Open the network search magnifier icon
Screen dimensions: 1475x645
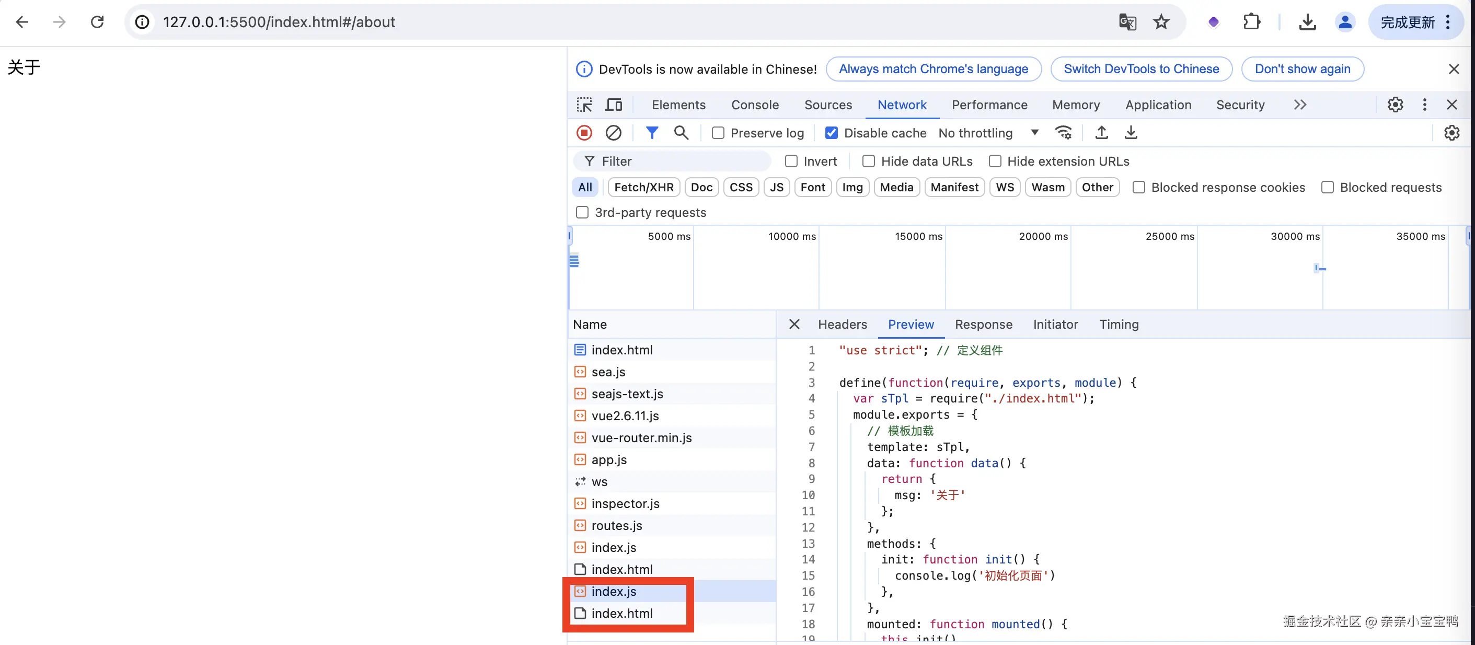(x=681, y=133)
